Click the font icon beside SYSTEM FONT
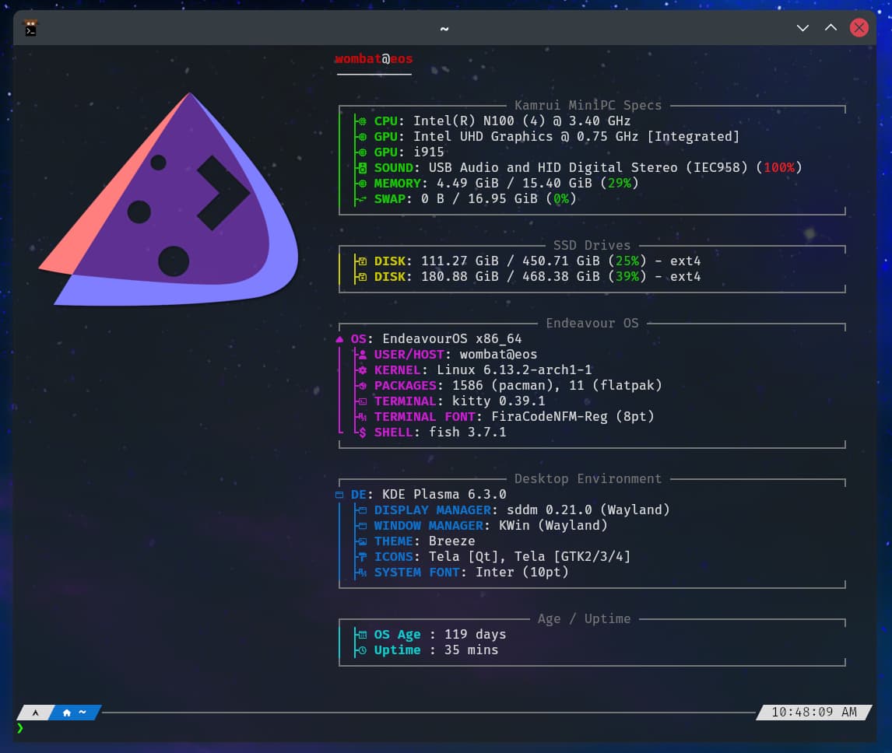 click(363, 573)
